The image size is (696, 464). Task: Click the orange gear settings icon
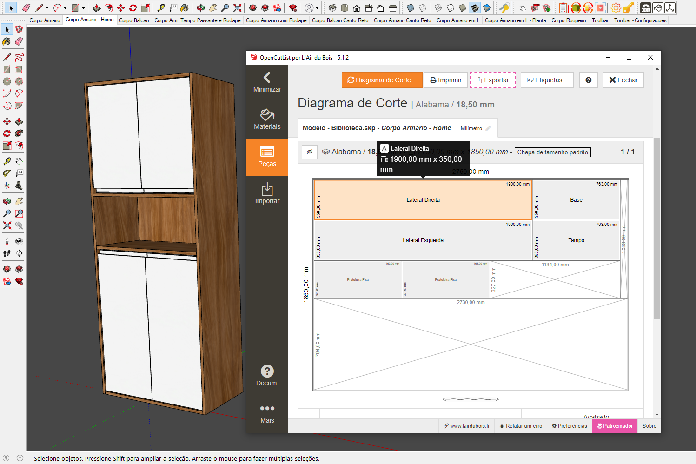coord(616,8)
